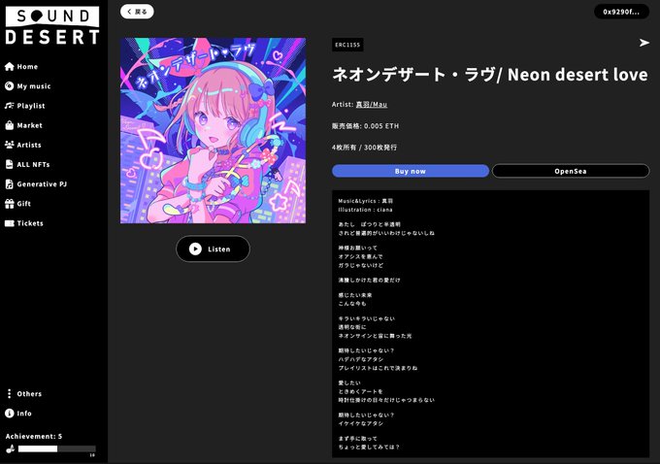The height and width of the screenshot is (464, 660).
Task: Expand the Others menu
Action: click(24, 394)
